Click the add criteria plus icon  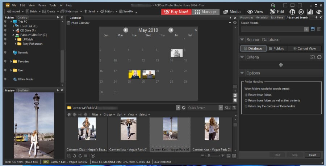click(x=281, y=65)
